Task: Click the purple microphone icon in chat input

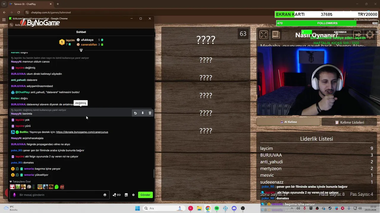Action: (x=14, y=195)
